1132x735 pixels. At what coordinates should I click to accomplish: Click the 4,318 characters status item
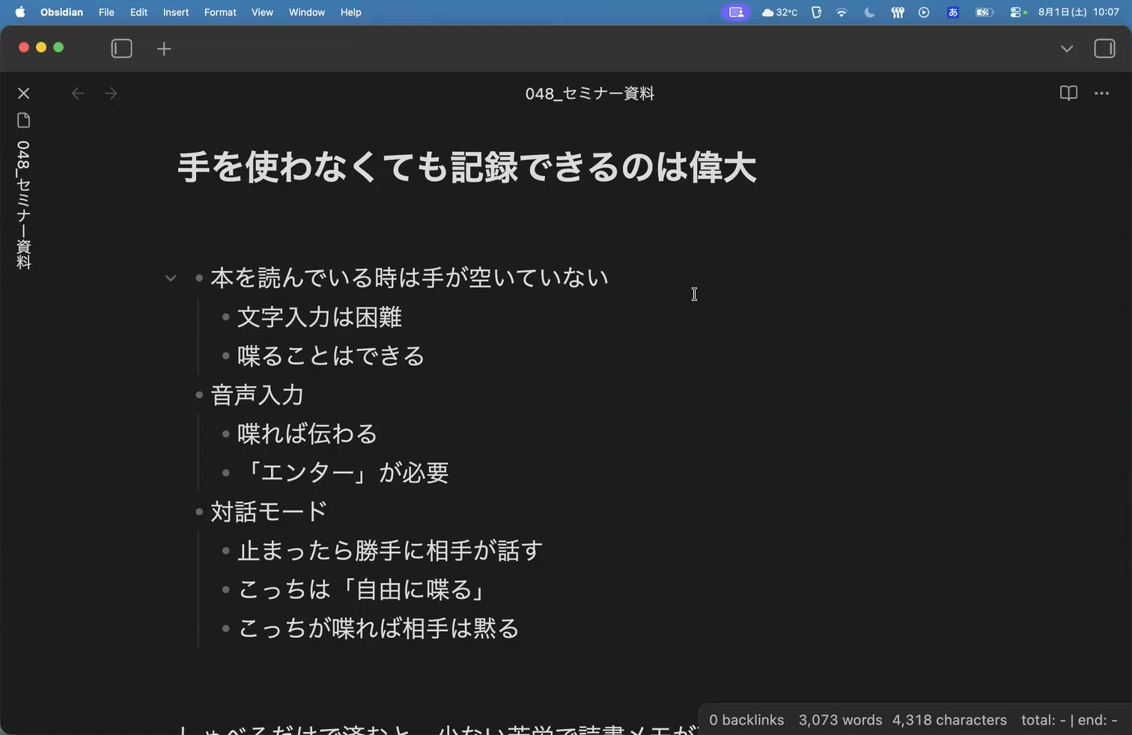coord(949,720)
